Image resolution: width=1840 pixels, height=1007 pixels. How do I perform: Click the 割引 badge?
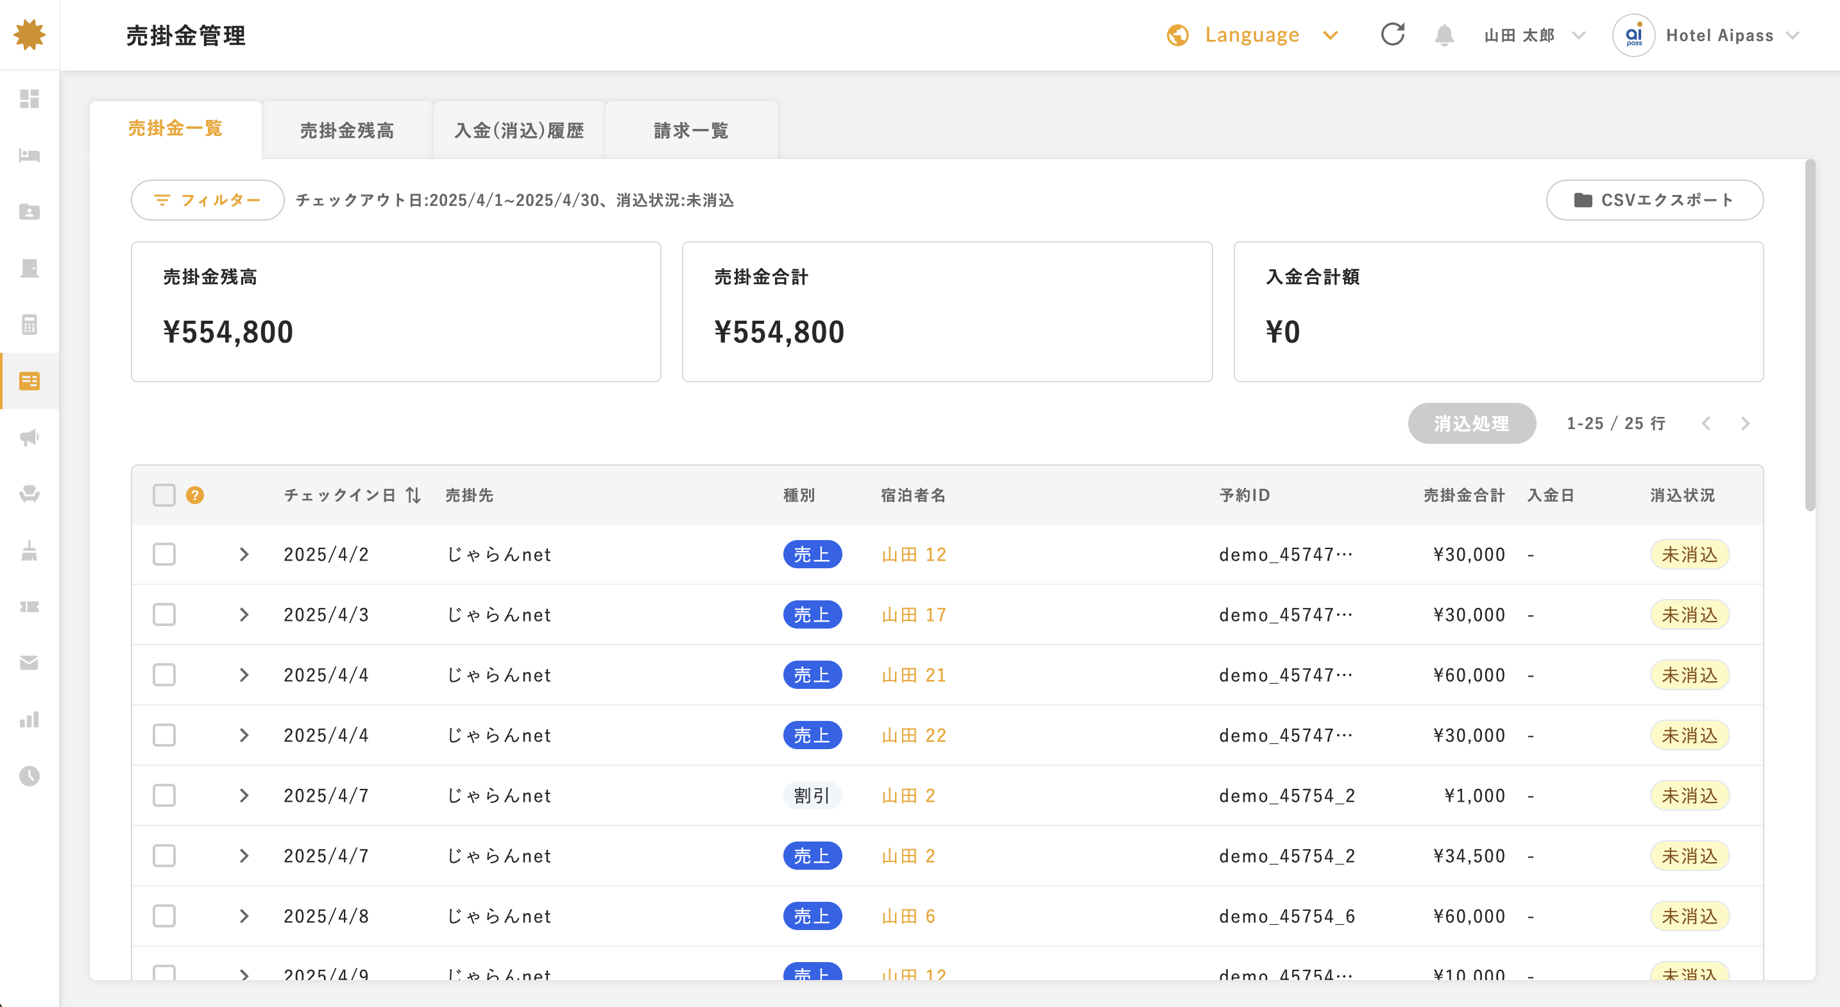(812, 795)
